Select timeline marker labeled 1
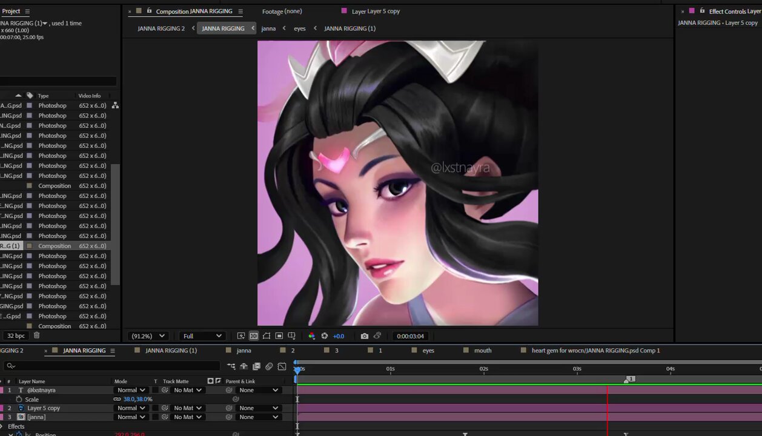This screenshot has width=762, height=436. coord(629,379)
